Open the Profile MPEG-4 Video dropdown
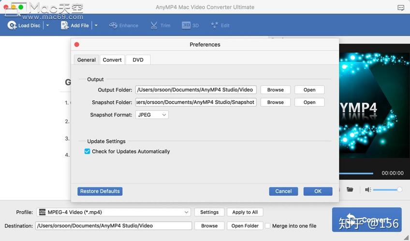The image size is (410, 241). [x=113, y=212]
